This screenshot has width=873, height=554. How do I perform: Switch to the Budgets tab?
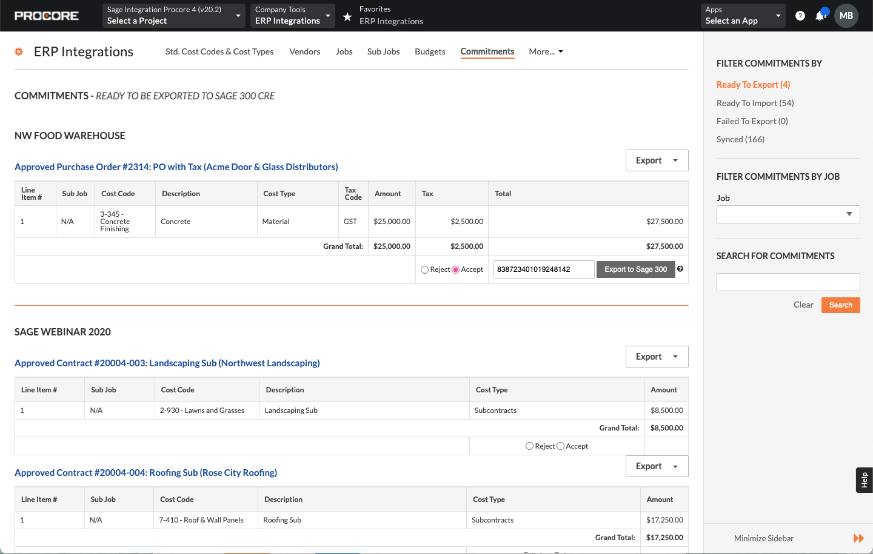pyautogui.click(x=430, y=51)
